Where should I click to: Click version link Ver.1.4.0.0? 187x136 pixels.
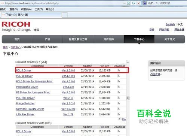click(68, 76)
